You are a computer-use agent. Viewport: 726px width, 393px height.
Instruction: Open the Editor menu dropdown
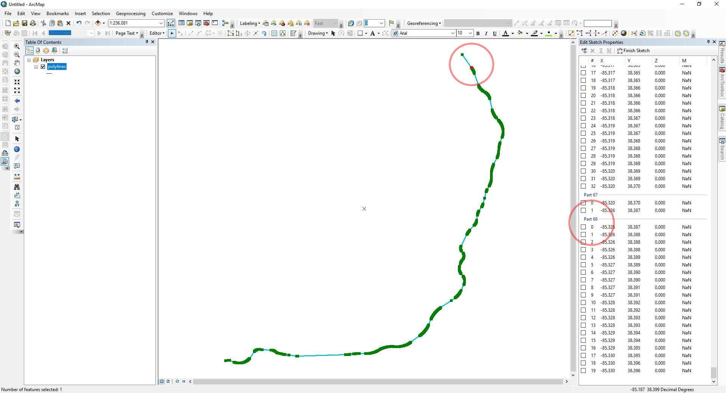[157, 33]
